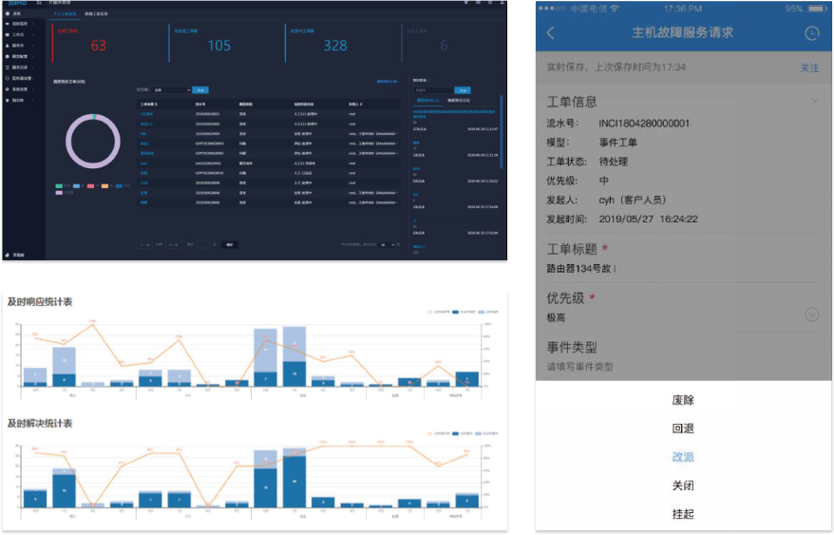Select 改派 in the action sheet
Screen dimensions: 834x535
682,457
